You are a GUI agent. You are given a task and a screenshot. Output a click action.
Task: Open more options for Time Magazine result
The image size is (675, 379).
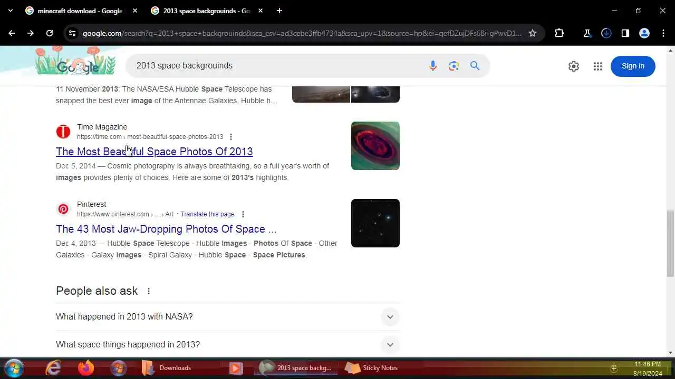[x=230, y=137]
